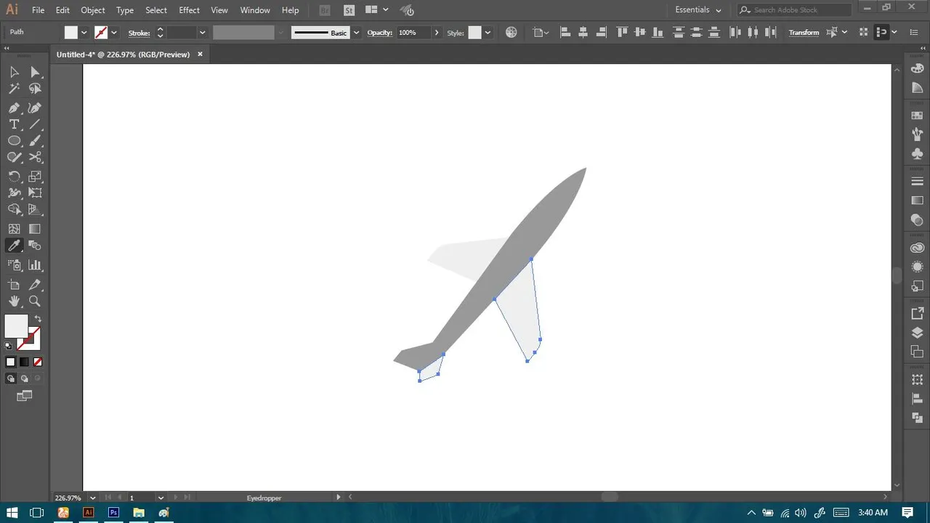
Task: Select the Eyedropper tool
Action: (x=14, y=246)
